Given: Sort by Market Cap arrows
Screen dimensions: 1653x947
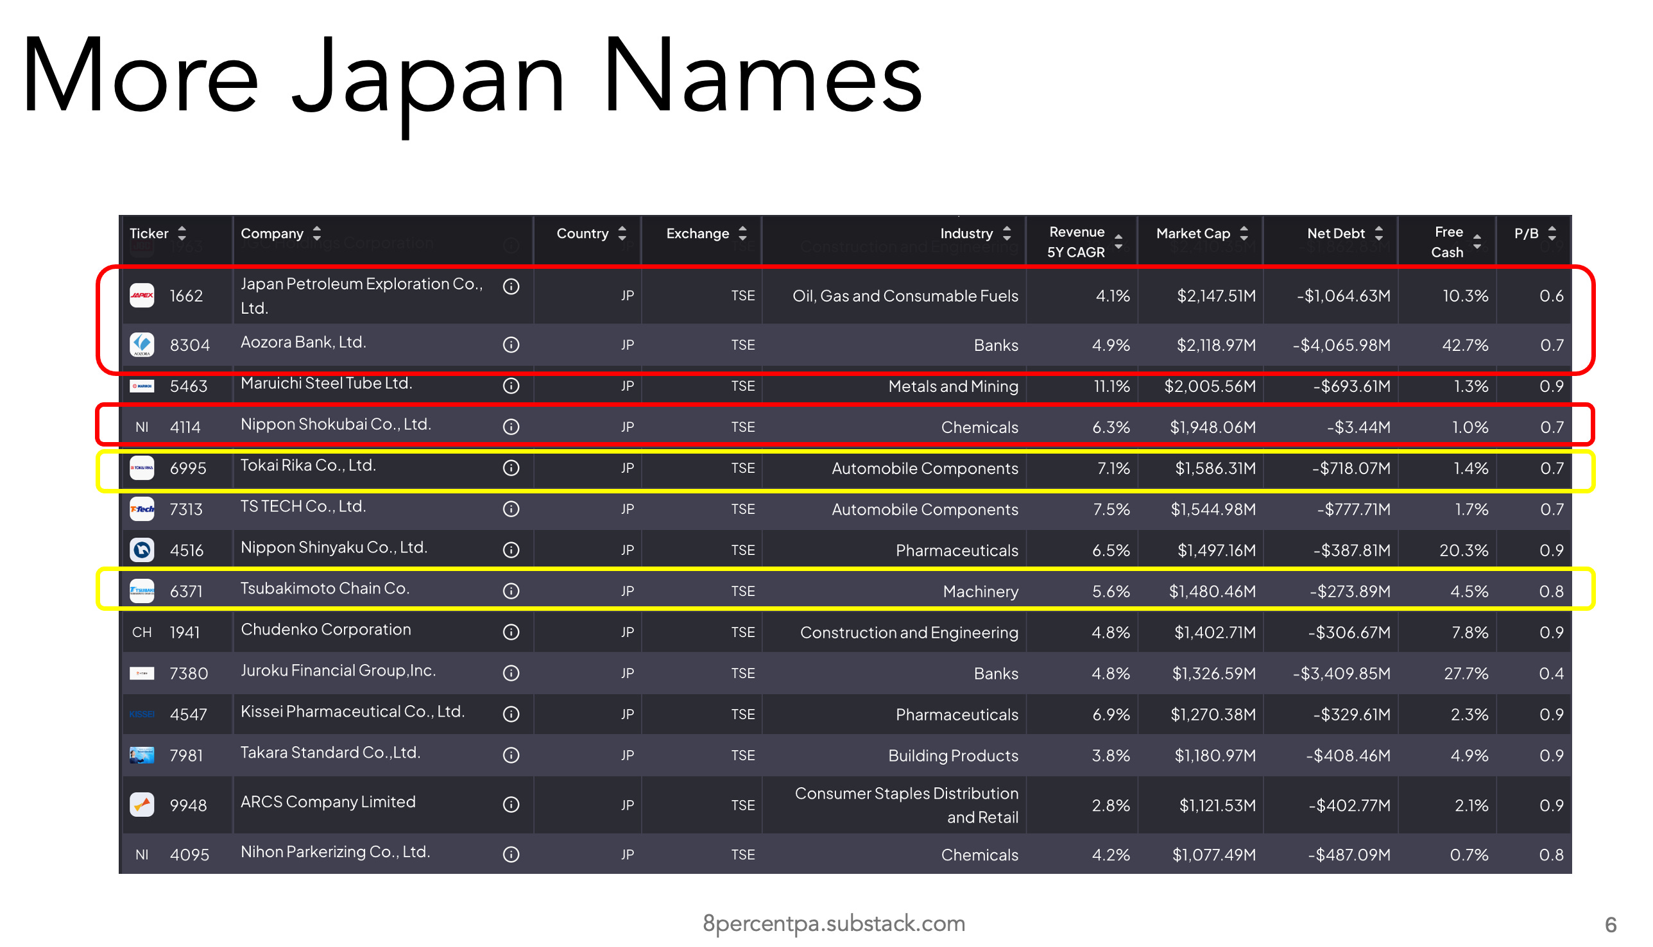Looking at the screenshot, I should 1244,234.
